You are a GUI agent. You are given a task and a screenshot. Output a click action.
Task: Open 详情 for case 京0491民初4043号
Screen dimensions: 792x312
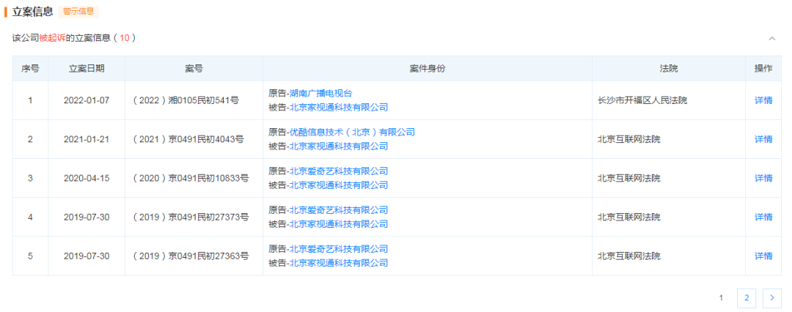pos(763,139)
